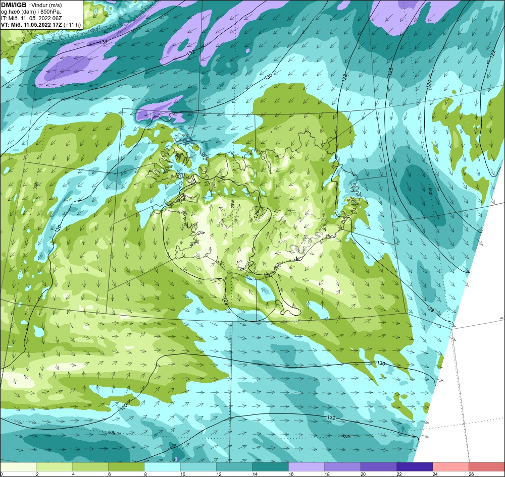Image resolution: width=505 pixels, height=477 pixels.
Task: Select the 16–18 m/s light purple legend swatch
Action: pos(307,466)
